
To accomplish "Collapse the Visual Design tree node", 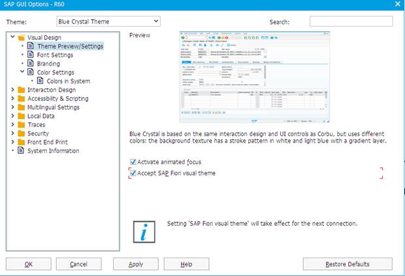I will point(12,37).
